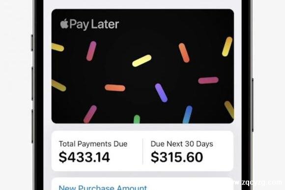Screen dimensions: 285x190
Task: Click the phone's volume down side button
Action: (x=32, y=126)
